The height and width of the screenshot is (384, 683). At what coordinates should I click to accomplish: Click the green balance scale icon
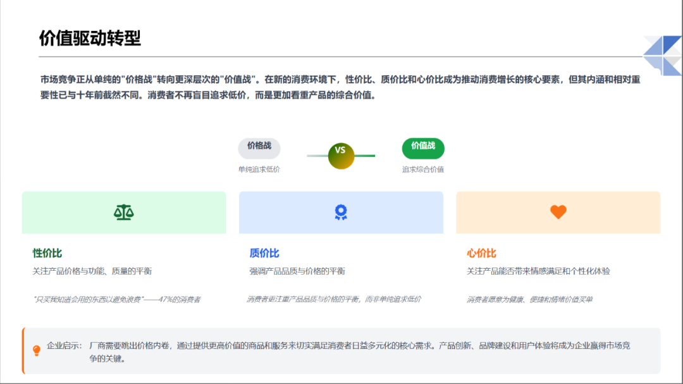[x=123, y=213]
